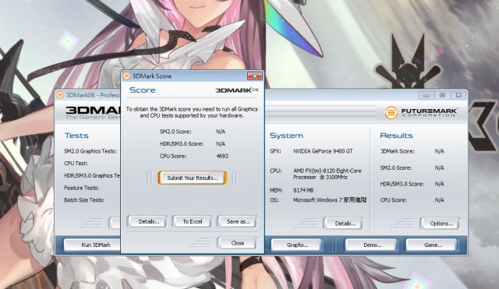Click the Tests heading
This screenshot has height=289, width=499.
tap(76, 136)
